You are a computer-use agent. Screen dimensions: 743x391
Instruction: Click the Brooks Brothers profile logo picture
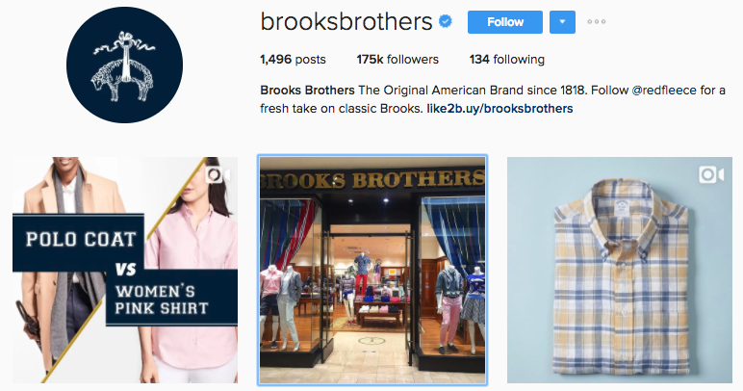[x=124, y=65]
